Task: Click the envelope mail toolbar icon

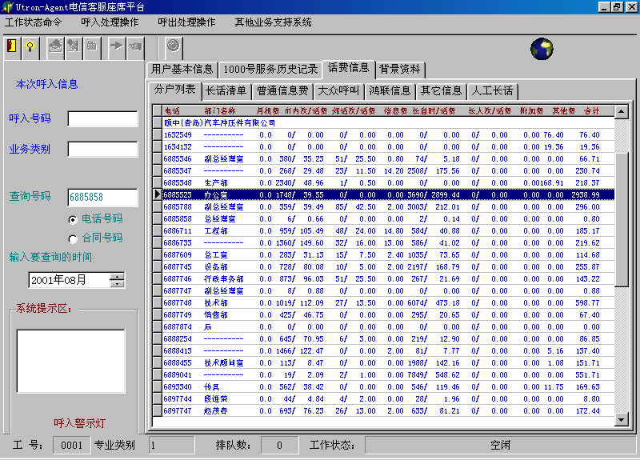Action: coord(55,46)
